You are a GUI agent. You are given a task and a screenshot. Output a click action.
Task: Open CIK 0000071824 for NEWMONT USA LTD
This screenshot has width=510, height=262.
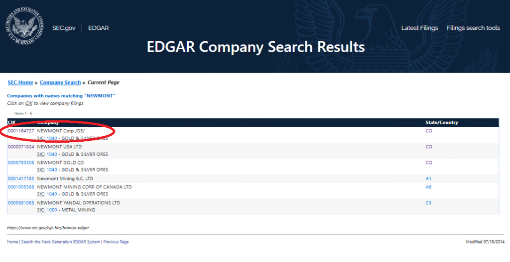(21, 147)
